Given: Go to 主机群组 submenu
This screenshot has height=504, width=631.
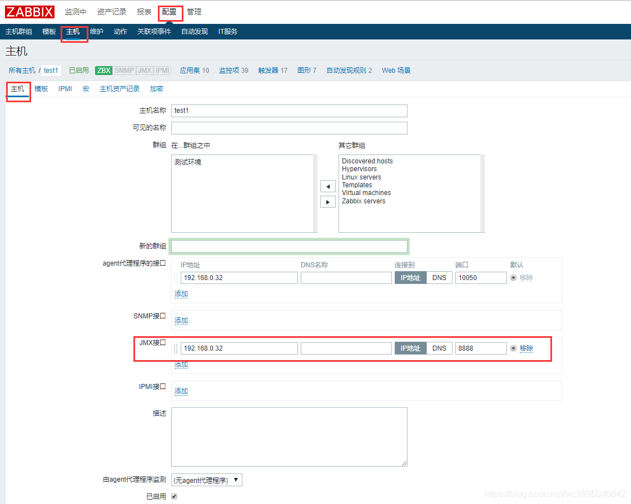Looking at the screenshot, I should pos(18,31).
